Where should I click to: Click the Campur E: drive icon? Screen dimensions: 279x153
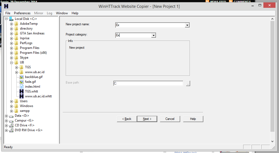11,121
